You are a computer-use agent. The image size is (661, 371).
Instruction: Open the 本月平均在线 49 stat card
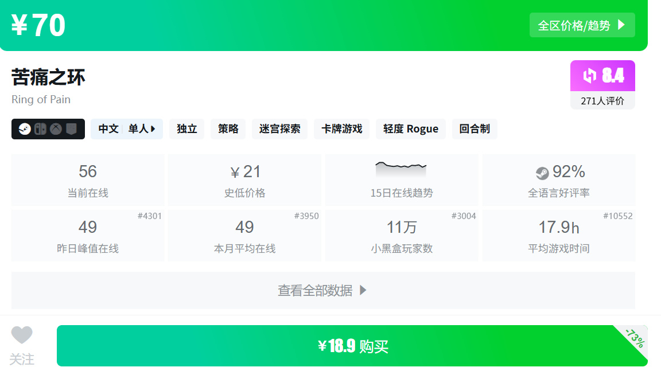pyautogui.click(x=244, y=236)
